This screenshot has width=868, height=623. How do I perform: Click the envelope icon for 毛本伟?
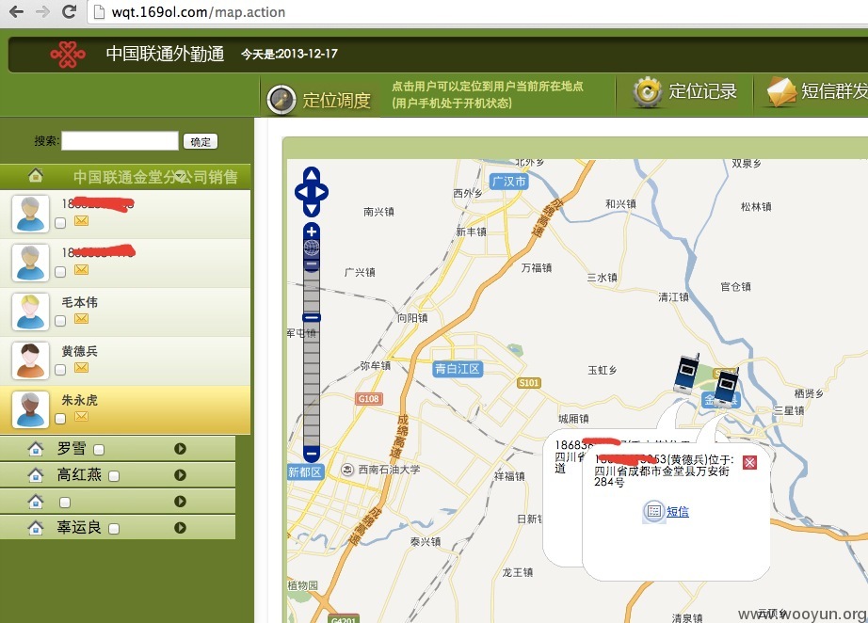pyautogui.click(x=81, y=319)
